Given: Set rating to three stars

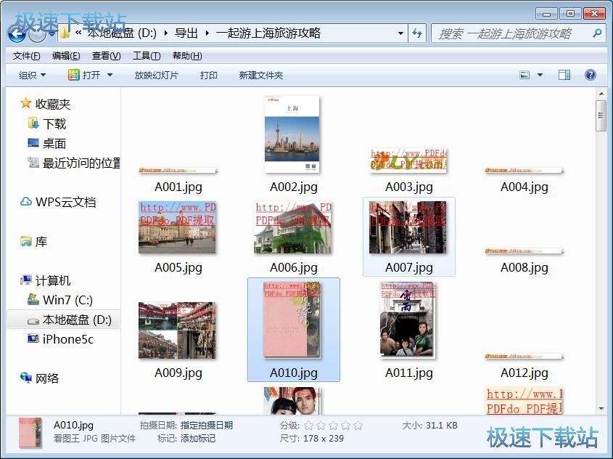Looking at the screenshot, I should coord(333,426).
